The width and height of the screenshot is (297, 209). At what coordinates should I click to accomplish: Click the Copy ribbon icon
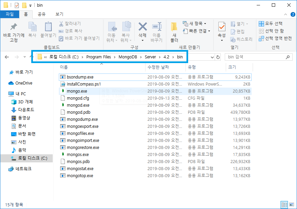coord(32,27)
